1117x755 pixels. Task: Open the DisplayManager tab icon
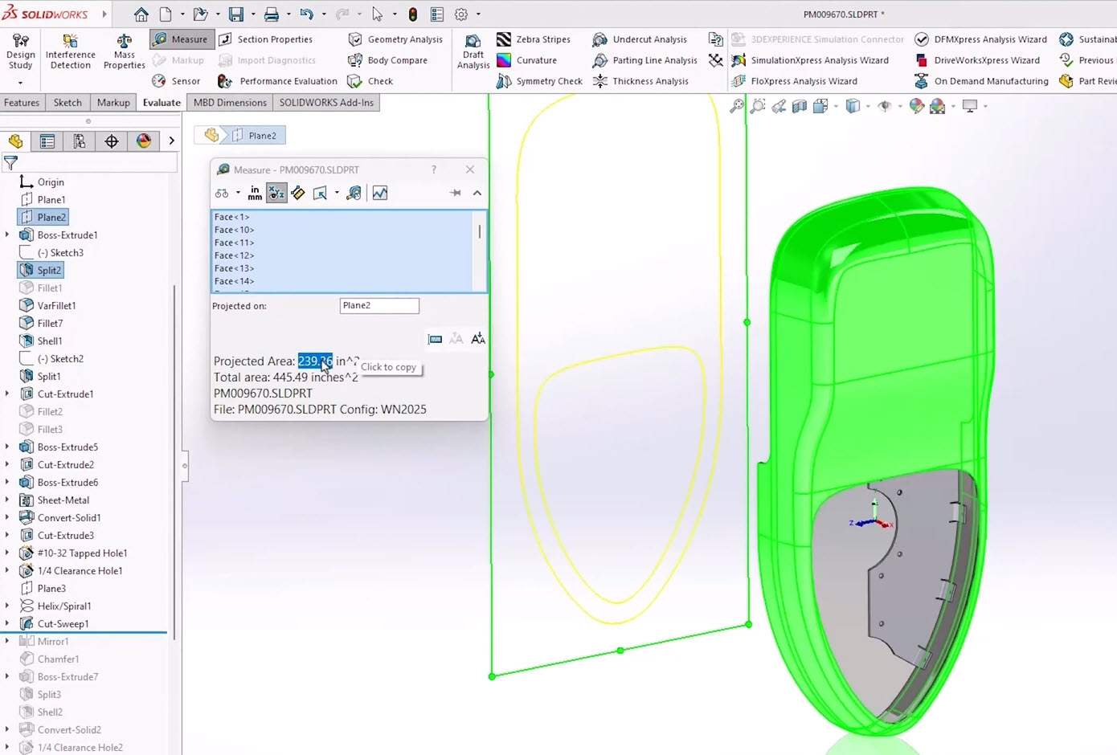pyautogui.click(x=144, y=141)
